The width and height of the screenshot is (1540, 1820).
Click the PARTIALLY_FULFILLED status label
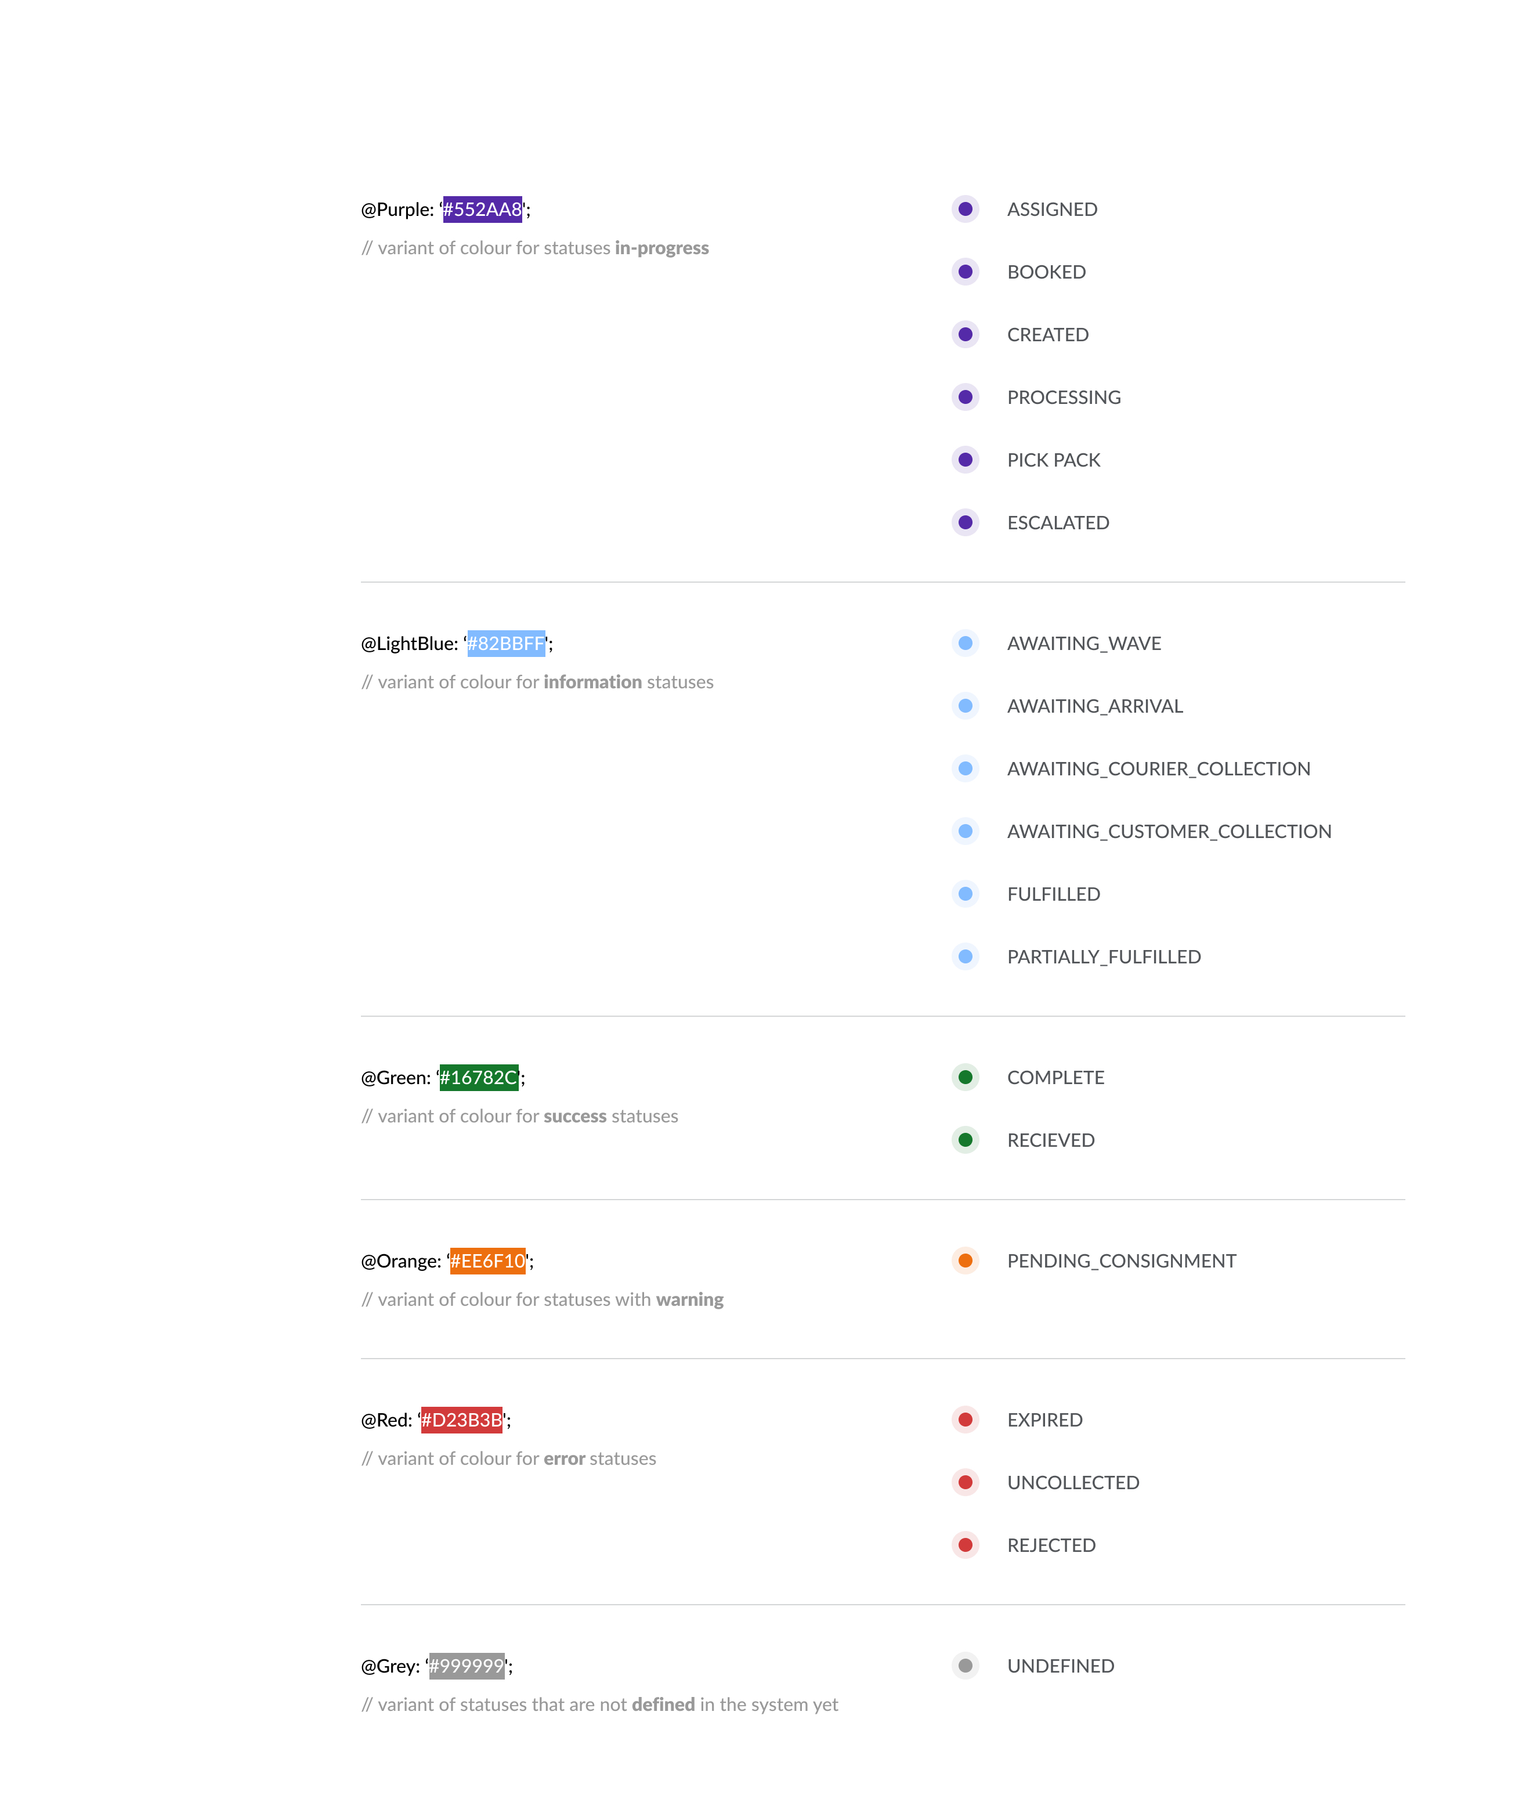coord(1104,957)
